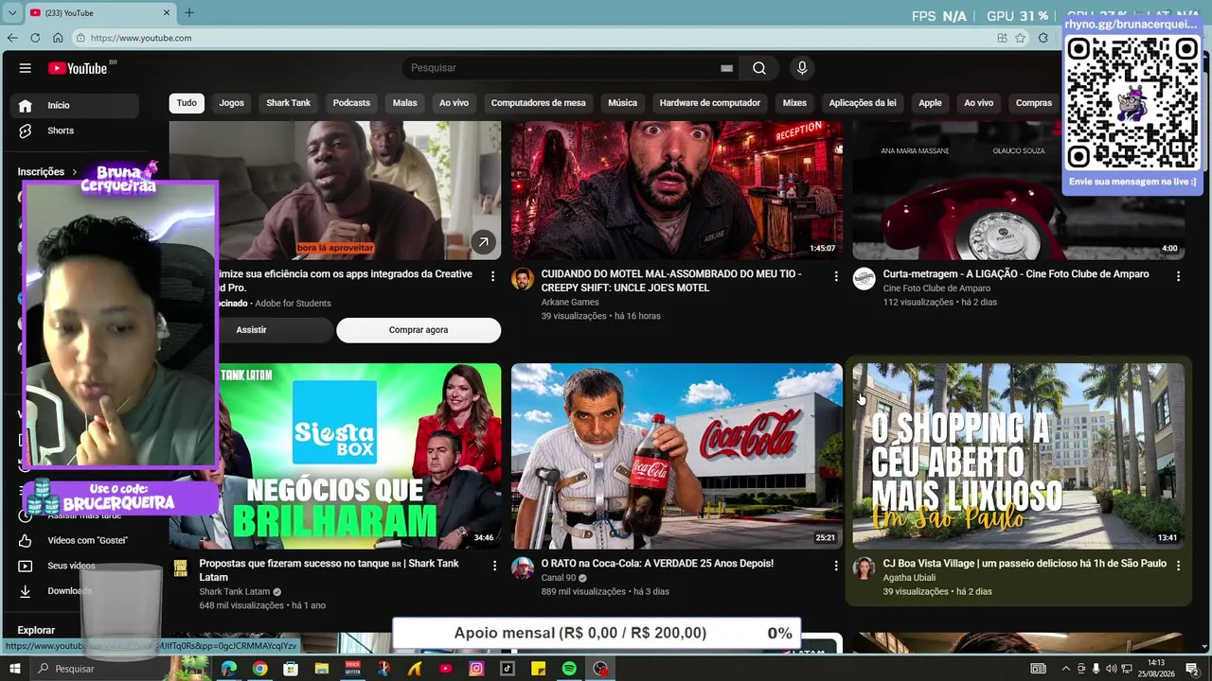Play the O Shopping a Céu Aberto thumbnail
Screen dimensions: 1212x681
tap(1019, 456)
